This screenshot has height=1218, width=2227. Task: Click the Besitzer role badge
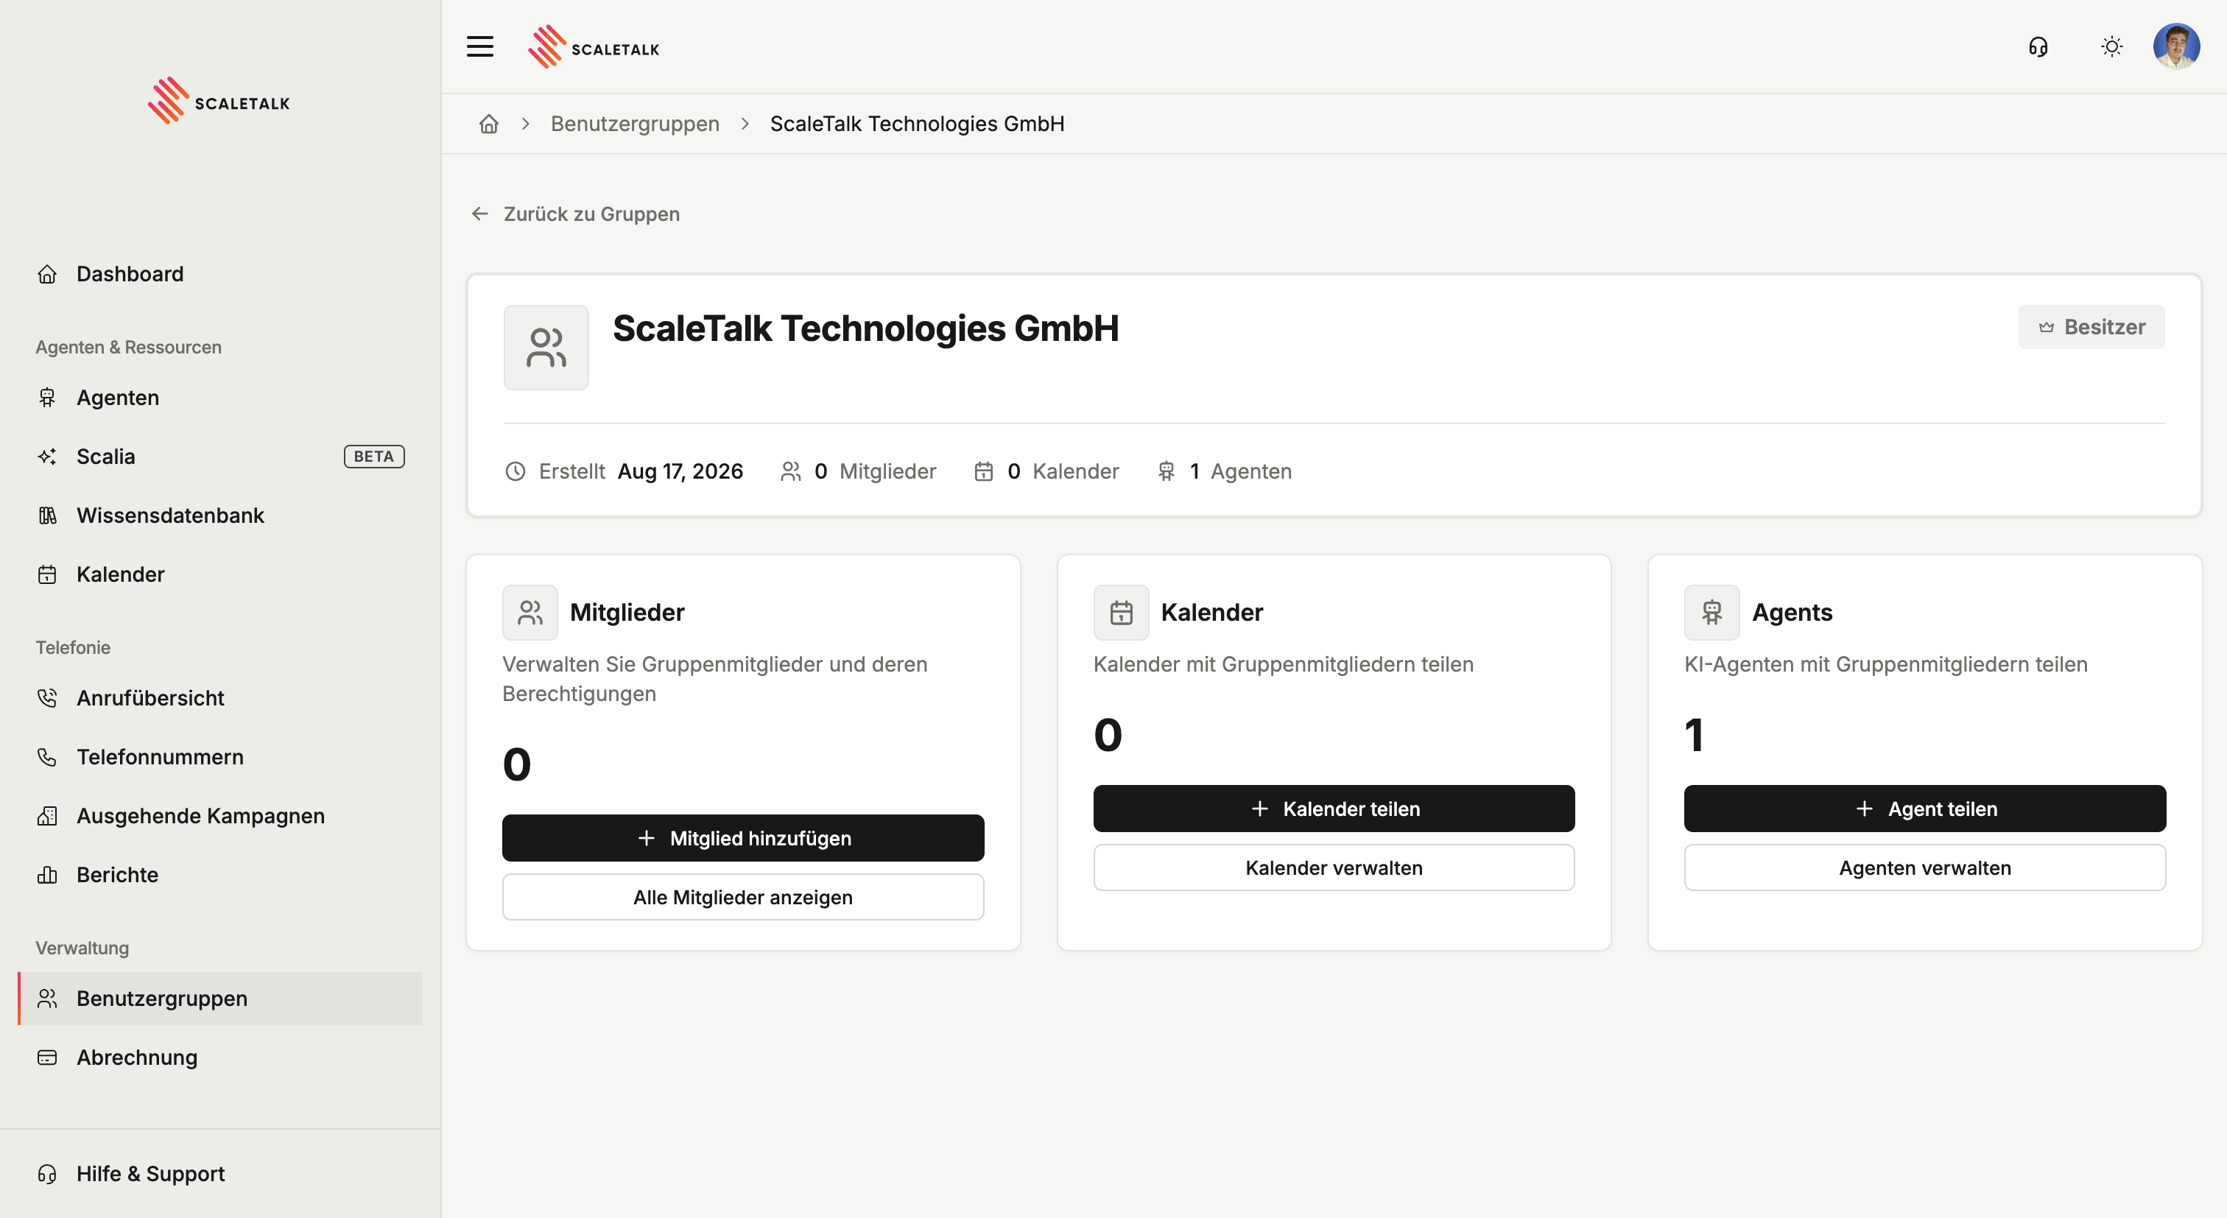pos(2091,327)
